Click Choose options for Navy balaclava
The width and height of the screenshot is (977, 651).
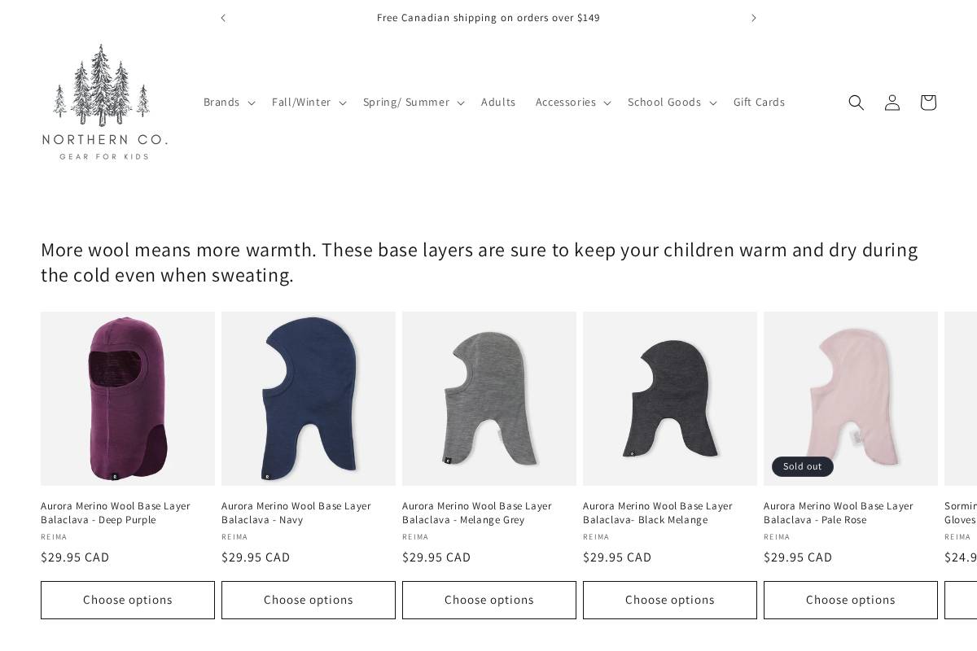click(x=309, y=600)
